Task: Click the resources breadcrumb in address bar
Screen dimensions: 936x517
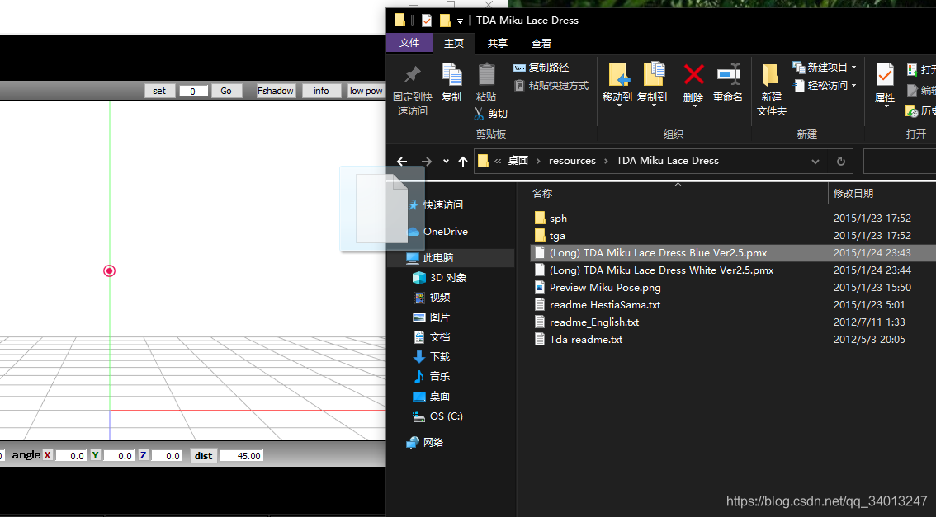Action: [x=573, y=161]
